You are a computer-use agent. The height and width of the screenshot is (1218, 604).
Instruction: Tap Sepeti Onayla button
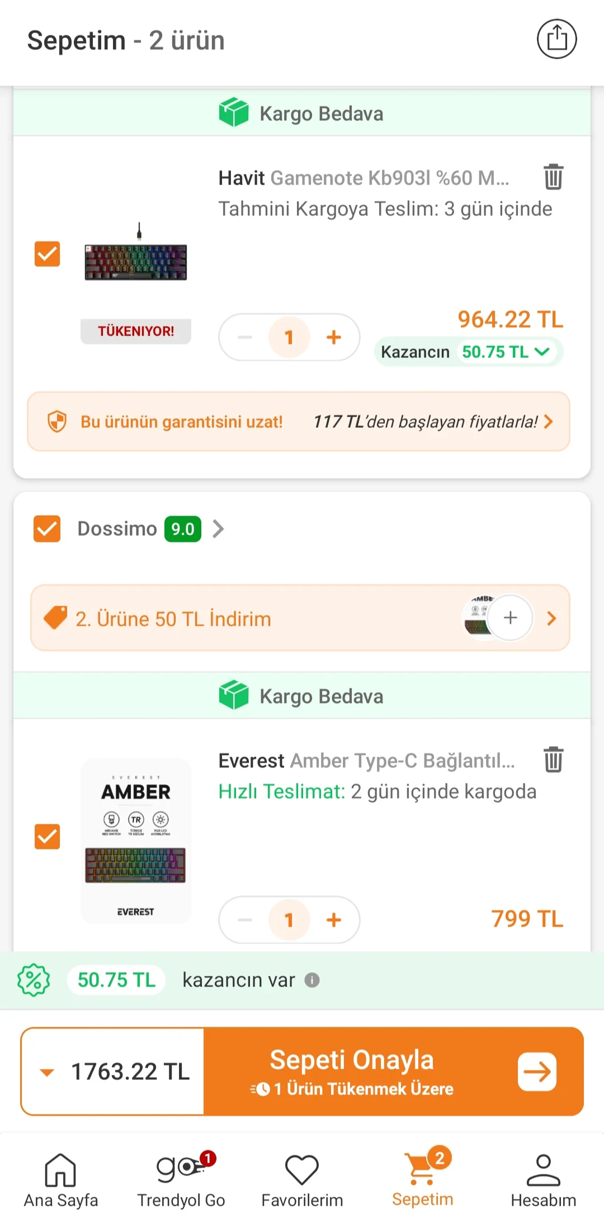[x=394, y=1071]
